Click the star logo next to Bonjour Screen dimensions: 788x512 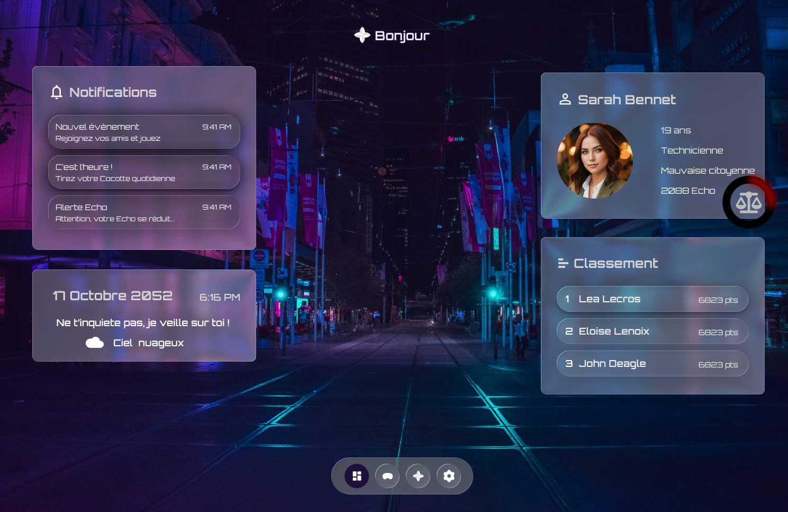coord(362,35)
